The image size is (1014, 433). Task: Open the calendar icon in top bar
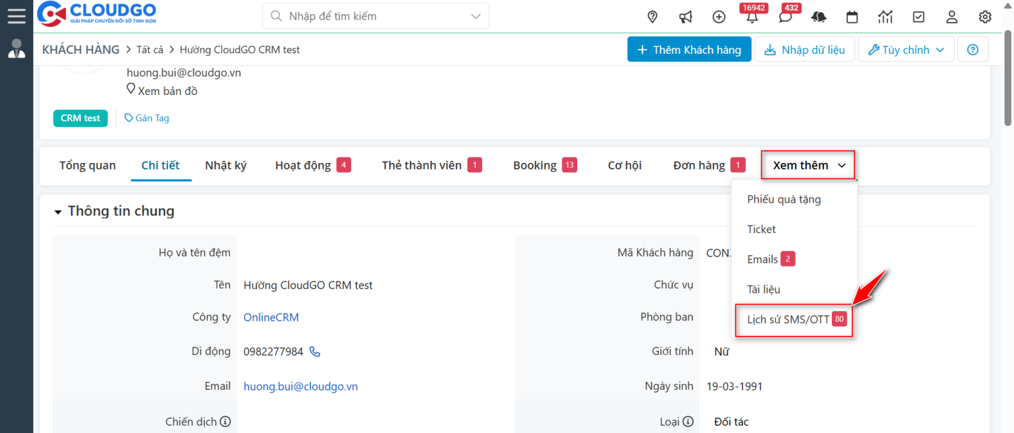click(852, 16)
